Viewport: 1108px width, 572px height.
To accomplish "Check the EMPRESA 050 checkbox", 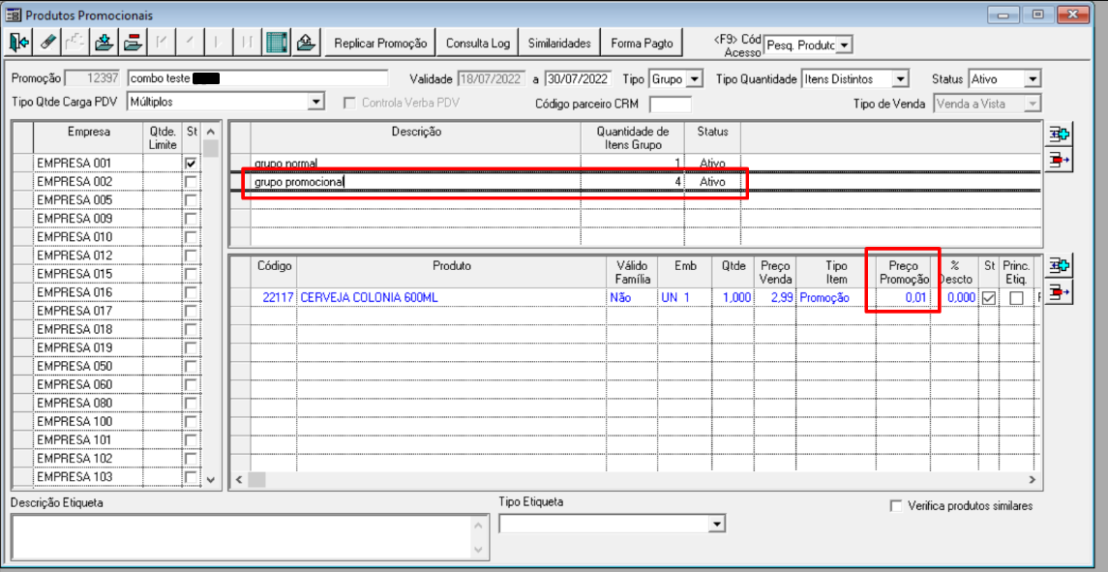I will pos(190,366).
